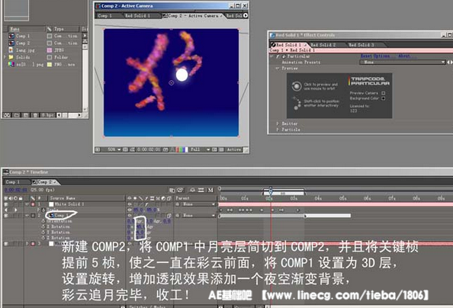The width and height of the screenshot is (453, 308).
Task: Click the White Solid 1 label color swatch
Action: pyautogui.click(x=33, y=204)
